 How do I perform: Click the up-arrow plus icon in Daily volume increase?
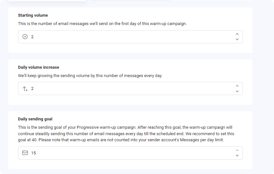[25, 89]
